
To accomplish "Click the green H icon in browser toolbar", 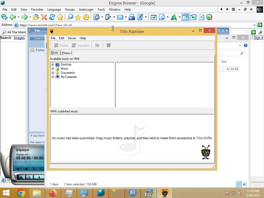I will point(202,17).
